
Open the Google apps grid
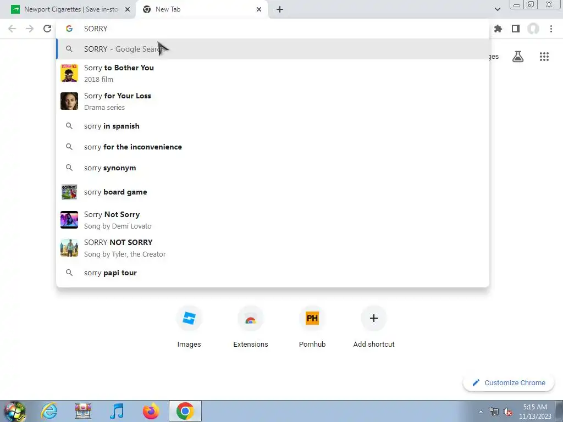pos(544,57)
